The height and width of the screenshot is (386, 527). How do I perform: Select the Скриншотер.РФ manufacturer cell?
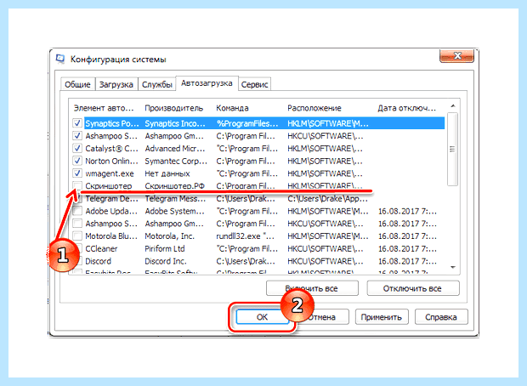coord(175,186)
